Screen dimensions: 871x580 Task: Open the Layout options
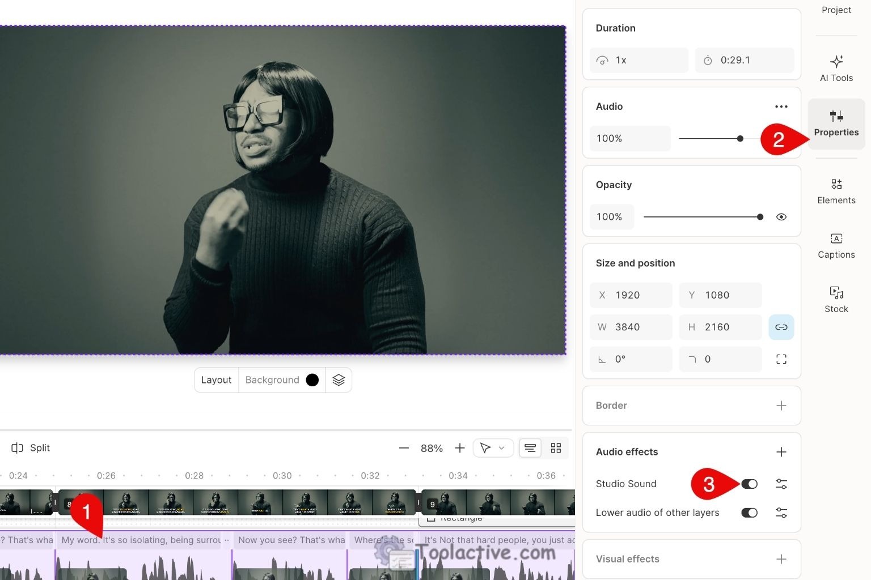pyautogui.click(x=215, y=379)
